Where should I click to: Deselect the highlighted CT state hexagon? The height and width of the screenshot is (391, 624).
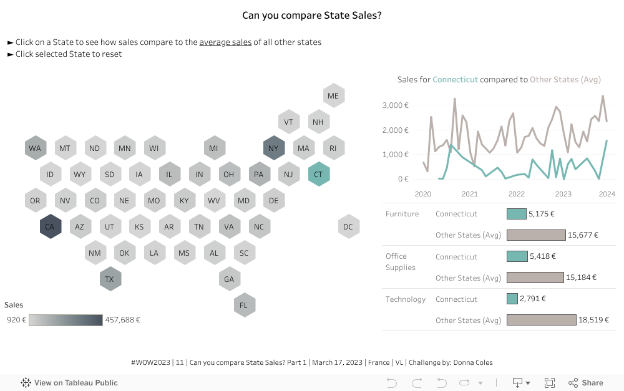[x=318, y=175]
